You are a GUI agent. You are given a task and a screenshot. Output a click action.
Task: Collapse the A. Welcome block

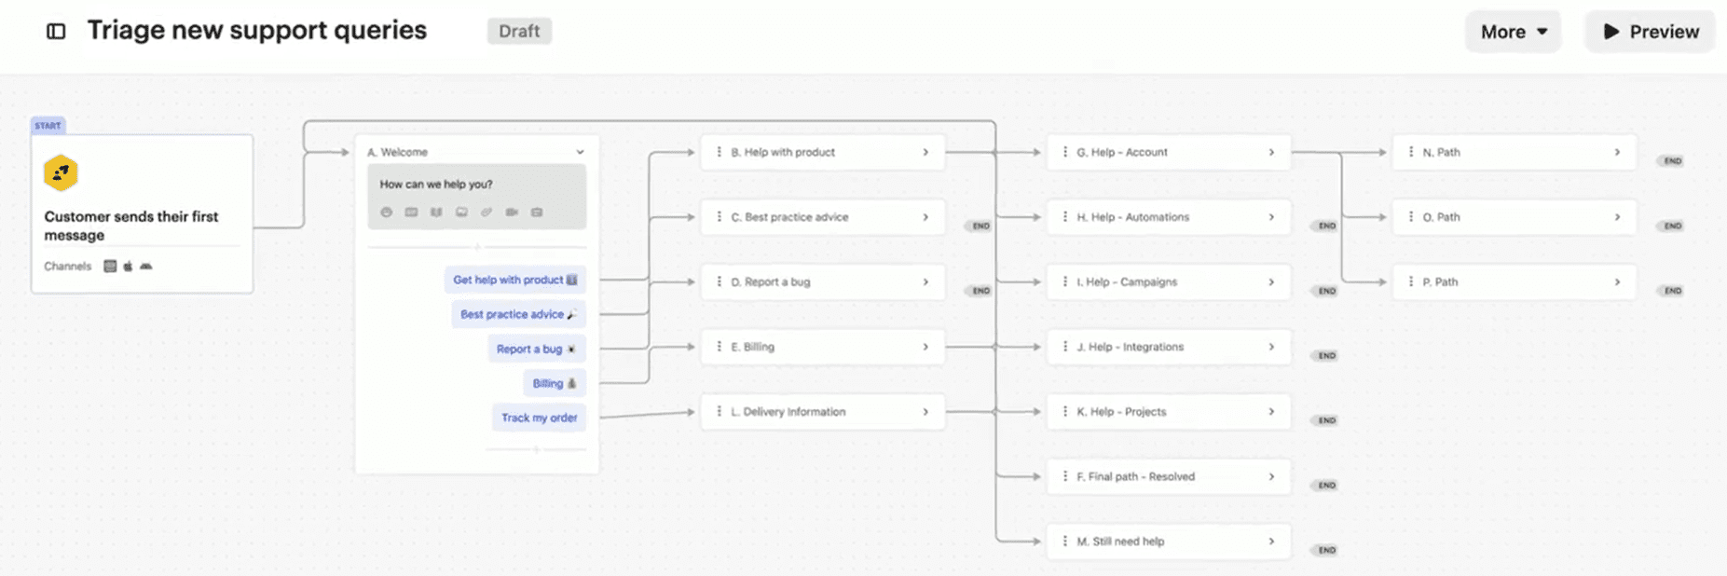point(580,152)
